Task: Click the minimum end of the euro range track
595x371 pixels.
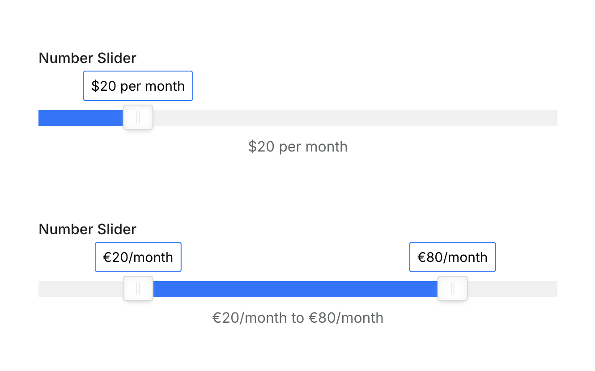Action: [x=41, y=289]
